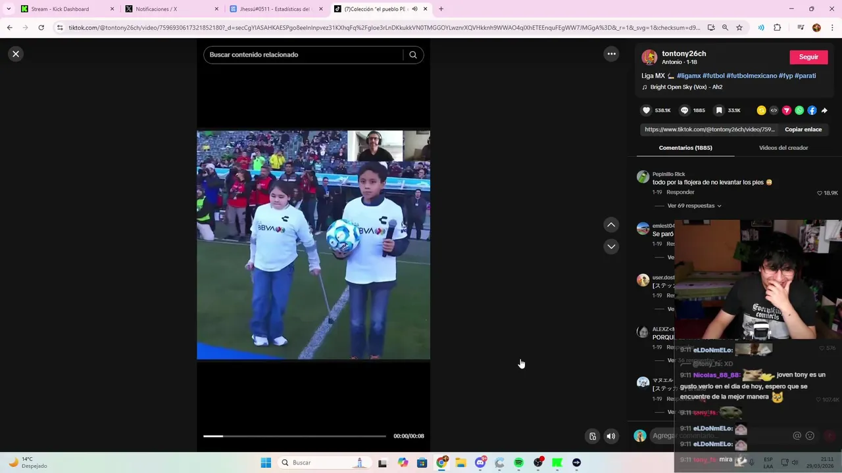Open the #ligamx hashtag

tap(689, 76)
